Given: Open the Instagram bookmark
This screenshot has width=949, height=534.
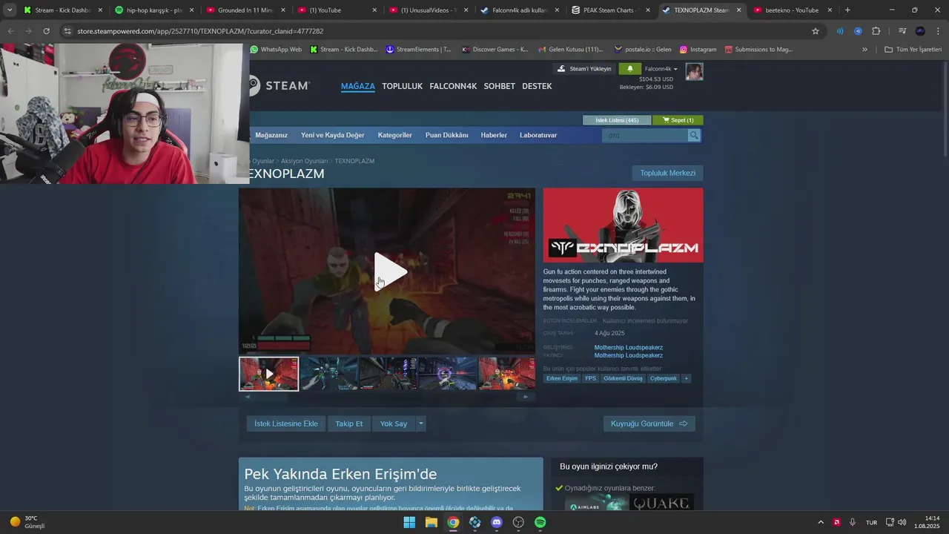Looking at the screenshot, I should click(698, 50).
